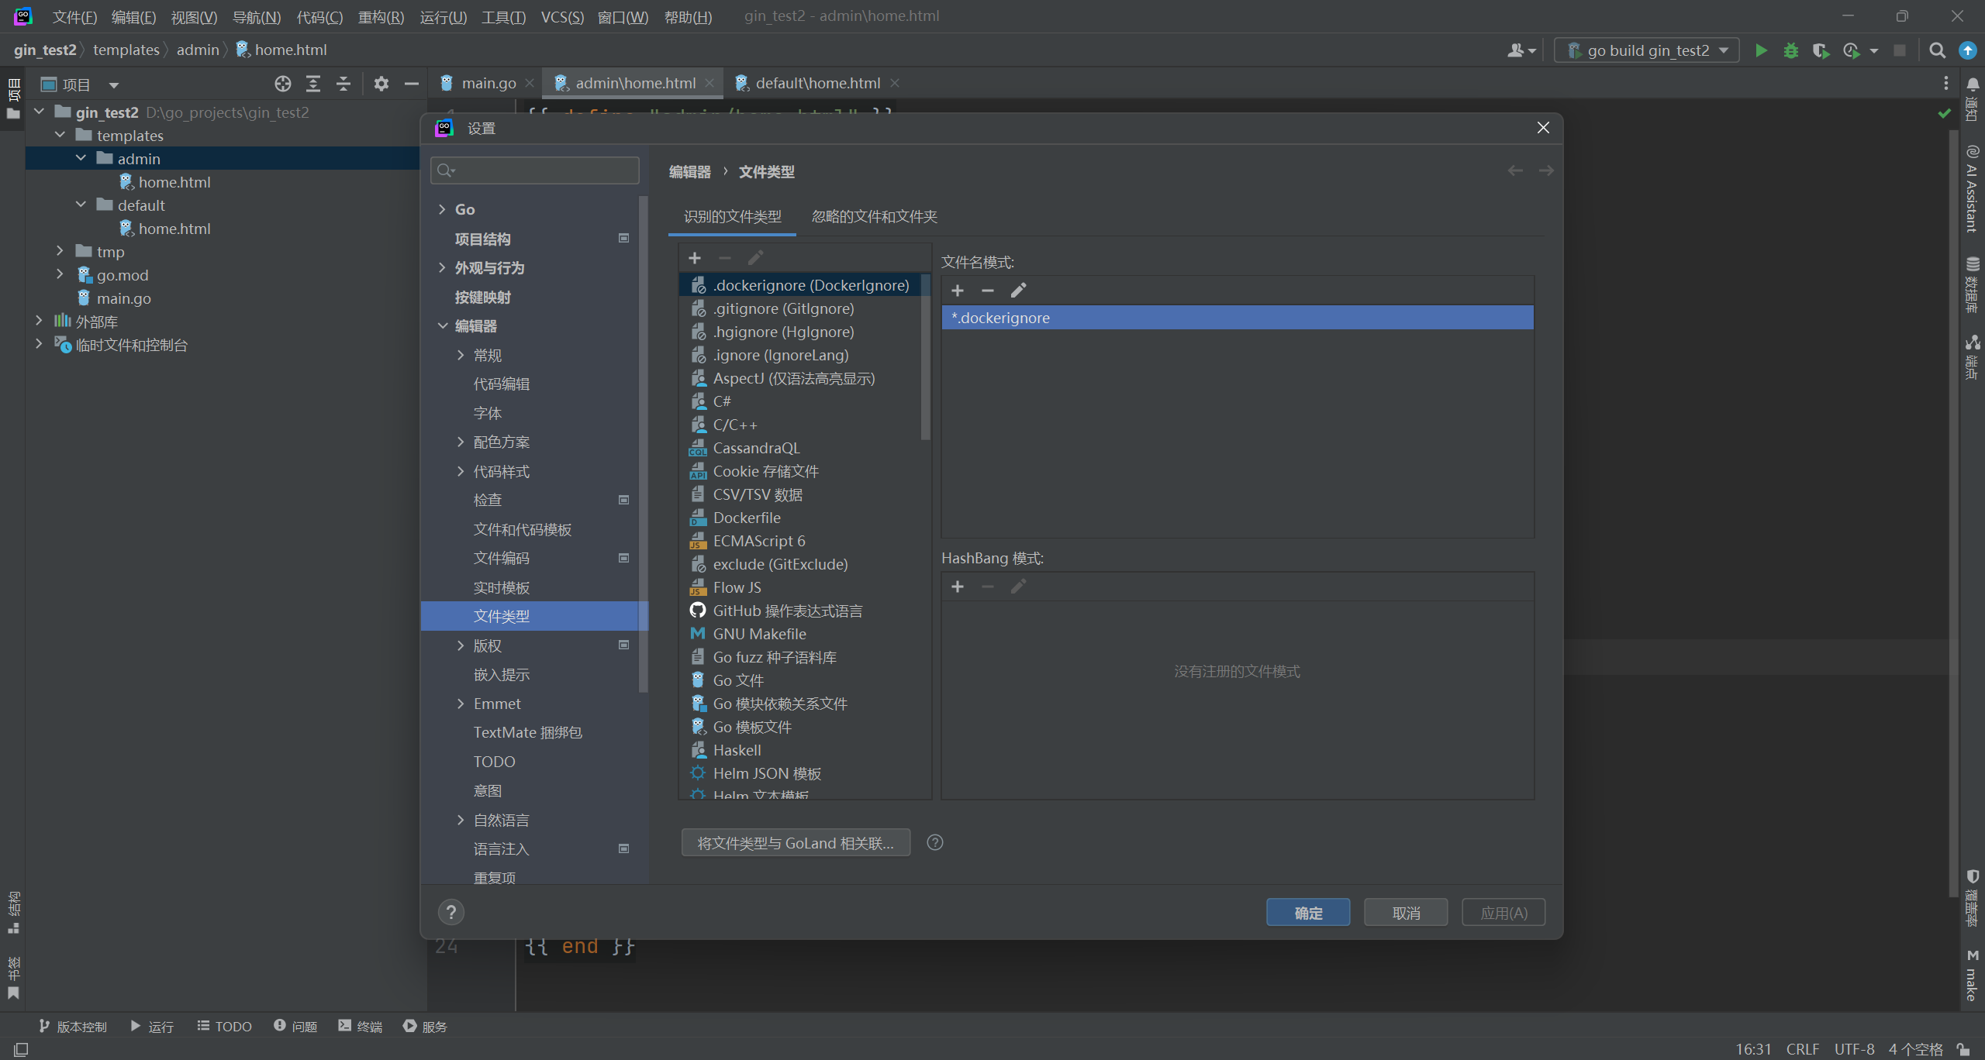The height and width of the screenshot is (1060, 1985).
Task: Close the 设置 dialog
Action: coord(1543,128)
